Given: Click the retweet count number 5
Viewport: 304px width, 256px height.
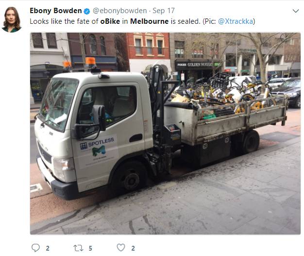Looking at the screenshot, I should click(90, 248).
